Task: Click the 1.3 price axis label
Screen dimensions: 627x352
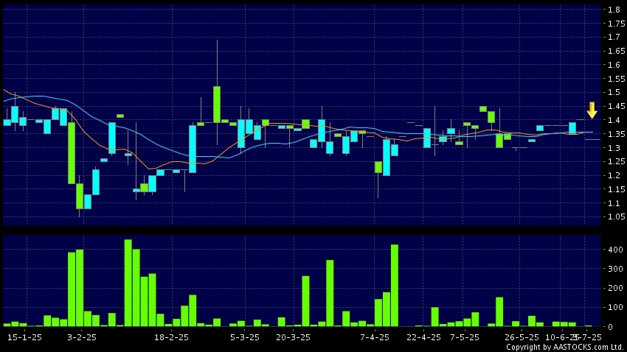Action: [x=614, y=148]
